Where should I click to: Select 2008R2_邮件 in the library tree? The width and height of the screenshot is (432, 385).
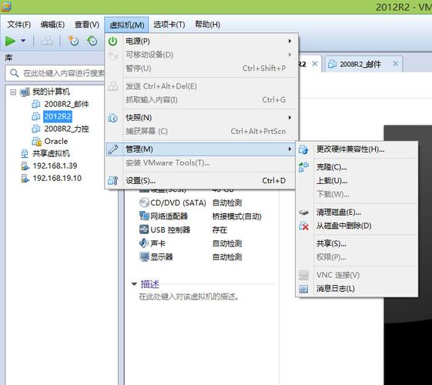(67, 104)
